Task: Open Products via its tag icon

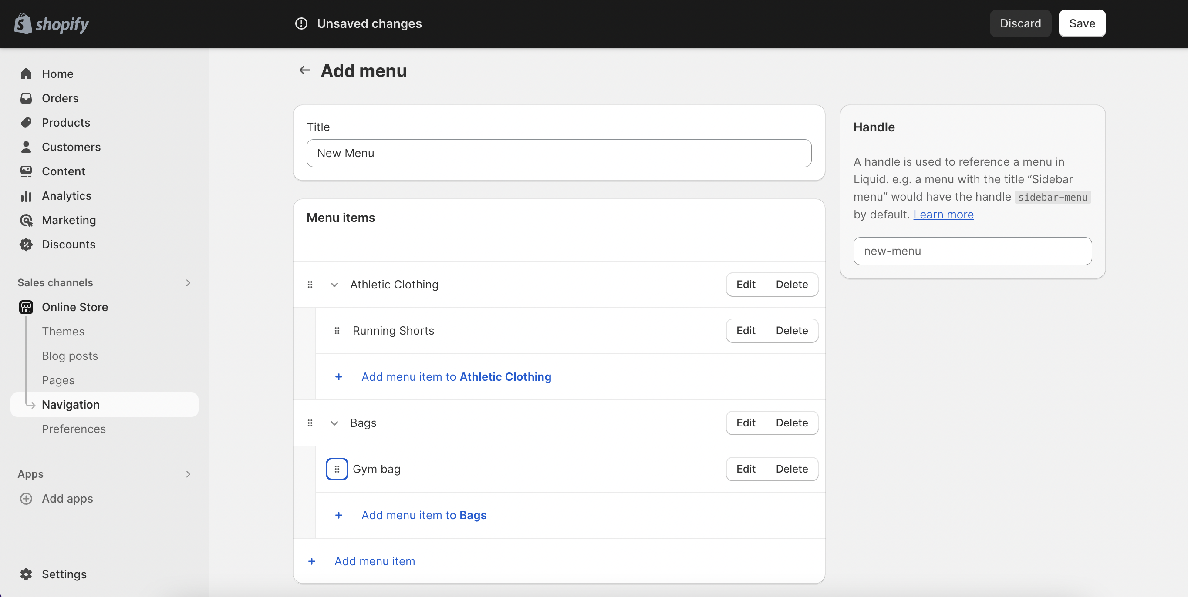Action: click(26, 123)
